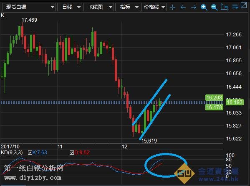Zoom out with magnifier minus icon
Screen dimensions: 250x186
pyautogui.click(x=214, y=8)
